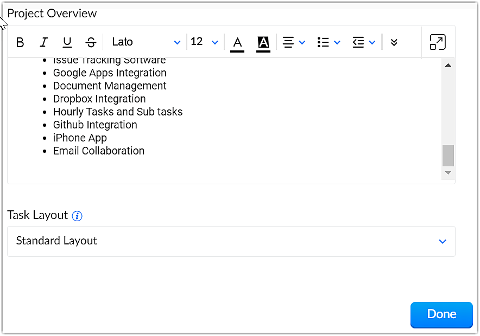Toggle underline text formatting
The image size is (480, 336).
67,42
